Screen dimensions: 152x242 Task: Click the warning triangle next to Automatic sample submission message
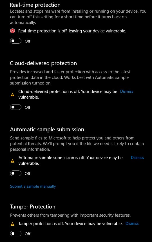12,161
